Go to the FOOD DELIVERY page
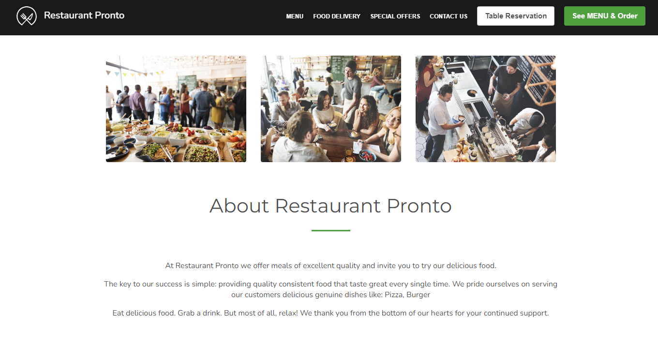This screenshot has height=347, width=658. pos(337,16)
